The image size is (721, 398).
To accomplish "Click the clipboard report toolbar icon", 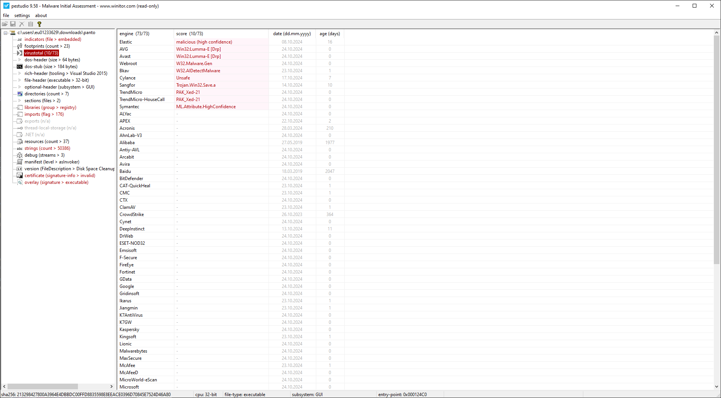I will click(31, 24).
